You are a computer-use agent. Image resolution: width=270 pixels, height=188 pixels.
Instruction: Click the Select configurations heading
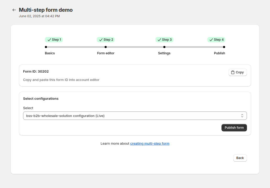point(41,99)
